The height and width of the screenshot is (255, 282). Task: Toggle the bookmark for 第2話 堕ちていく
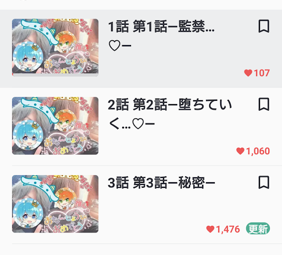(x=264, y=104)
